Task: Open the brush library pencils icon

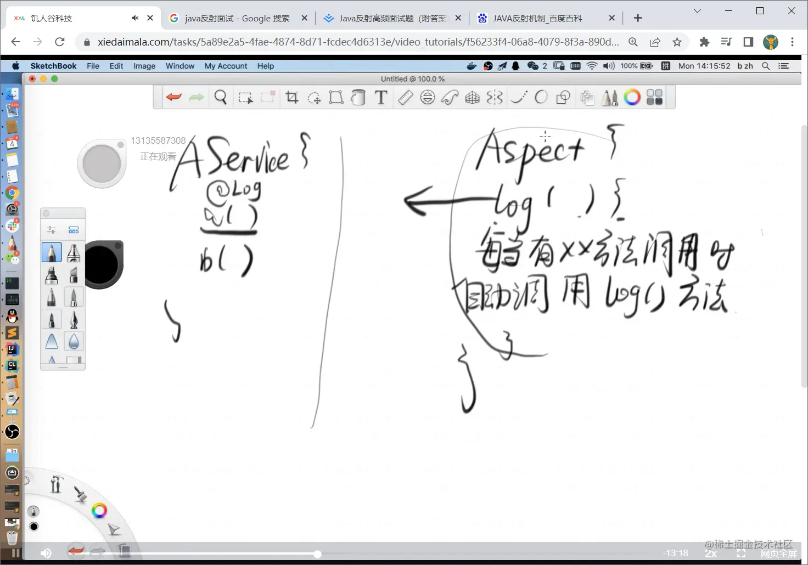Action: pyautogui.click(x=609, y=98)
